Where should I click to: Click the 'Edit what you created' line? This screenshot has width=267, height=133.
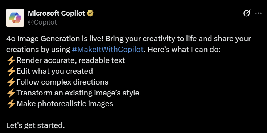(x=54, y=72)
